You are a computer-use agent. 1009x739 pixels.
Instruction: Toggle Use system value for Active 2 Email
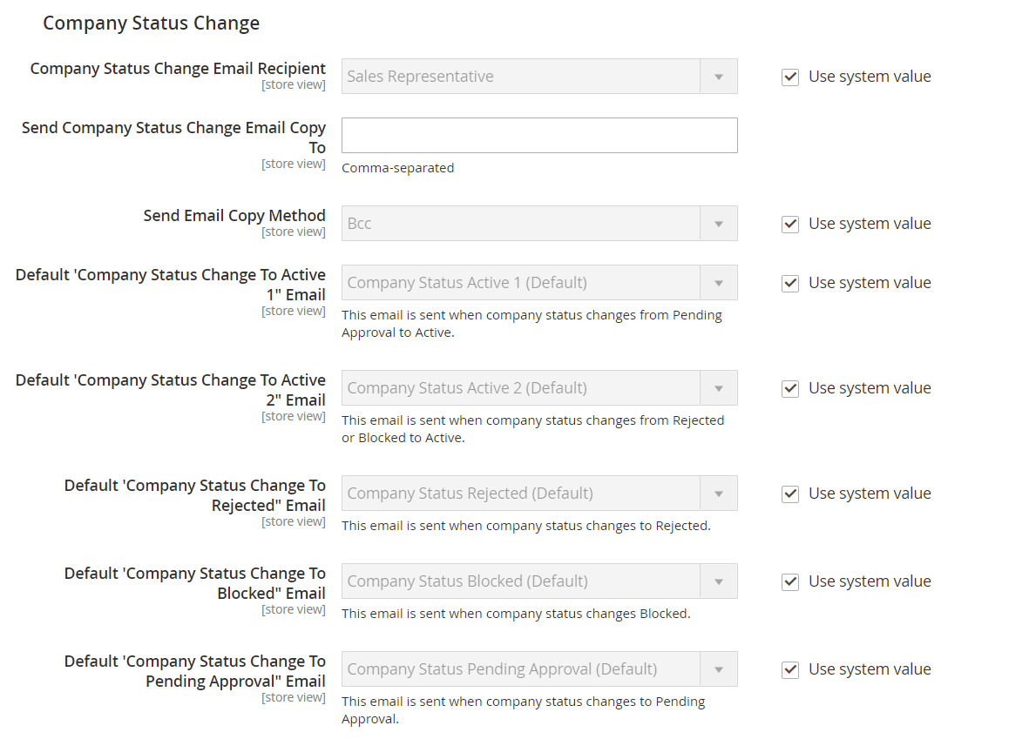pyautogui.click(x=790, y=389)
